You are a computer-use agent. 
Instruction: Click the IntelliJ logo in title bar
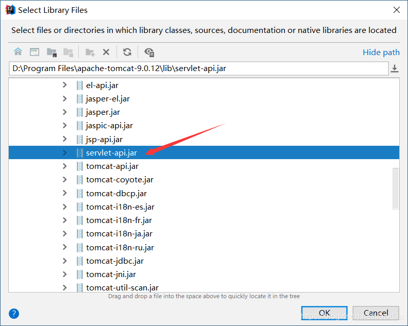[10, 10]
